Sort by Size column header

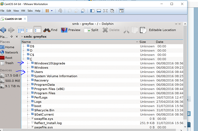click(147, 42)
